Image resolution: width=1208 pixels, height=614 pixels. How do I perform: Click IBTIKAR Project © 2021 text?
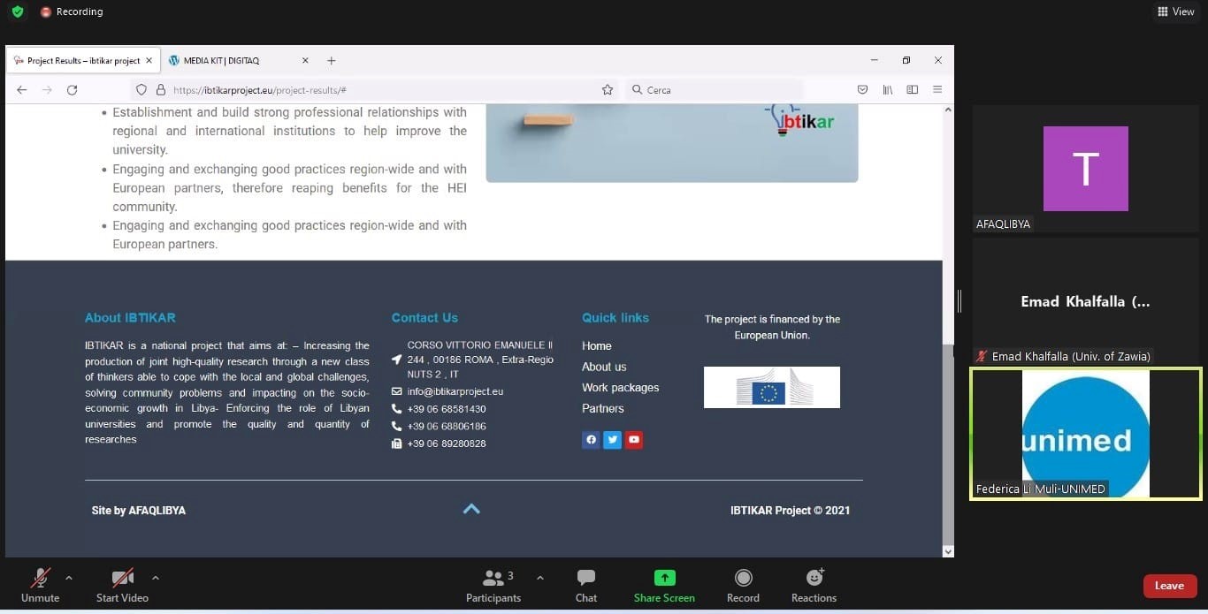tap(790, 511)
